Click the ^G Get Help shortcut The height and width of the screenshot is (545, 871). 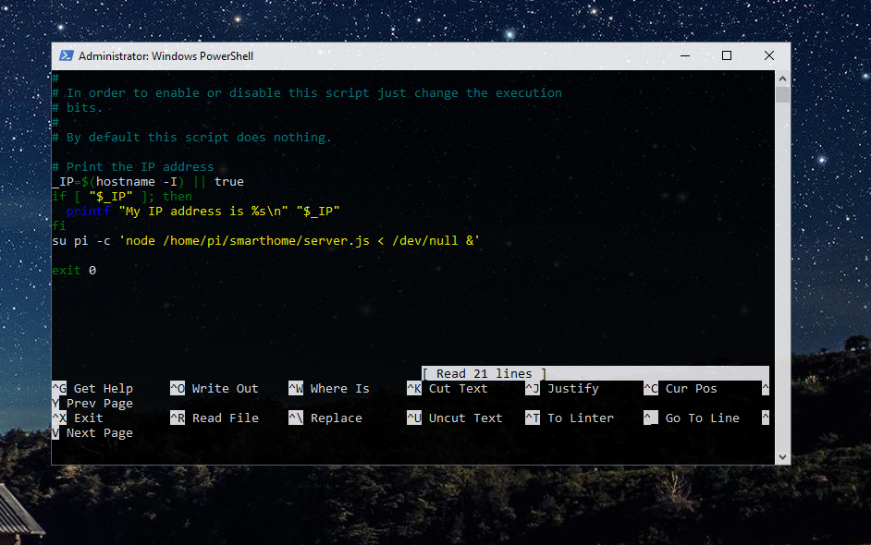[92, 389]
